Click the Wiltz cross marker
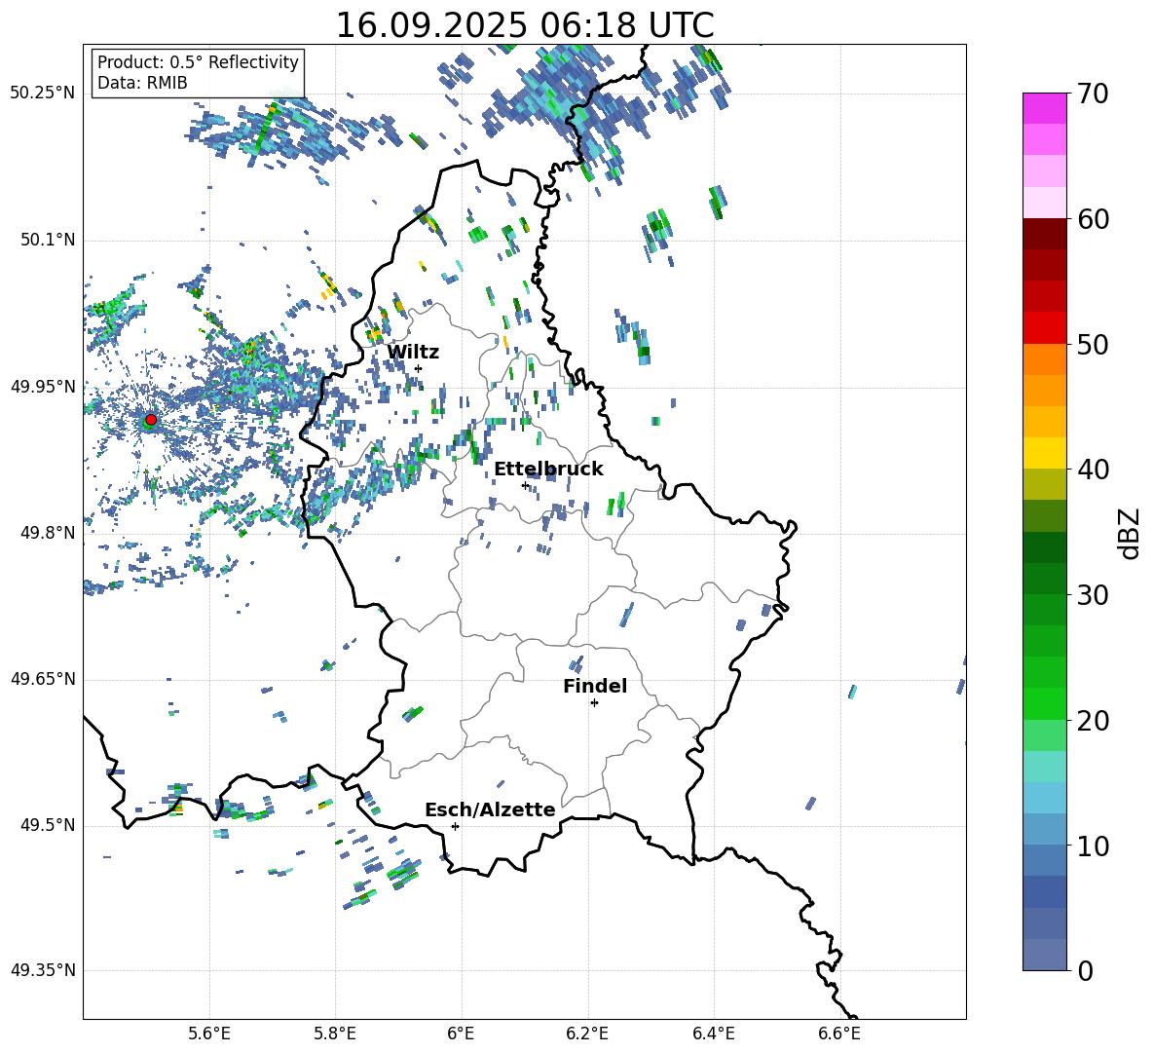 (x=419, y=368)
